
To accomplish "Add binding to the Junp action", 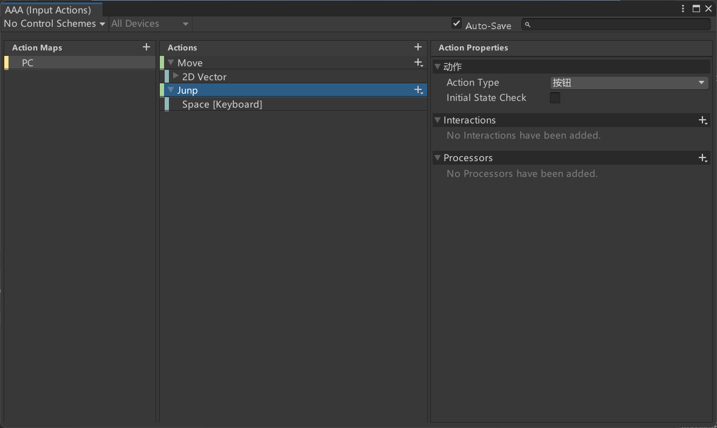I will coord(419,90).
